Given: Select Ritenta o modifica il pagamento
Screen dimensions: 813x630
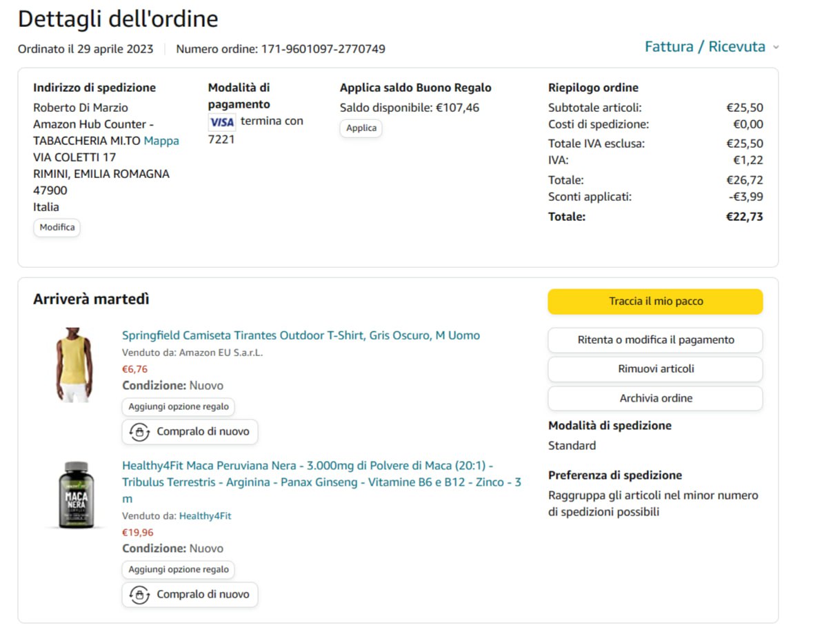Looking at the screenshot, I should pyautogui.click(x=655, y=340).
